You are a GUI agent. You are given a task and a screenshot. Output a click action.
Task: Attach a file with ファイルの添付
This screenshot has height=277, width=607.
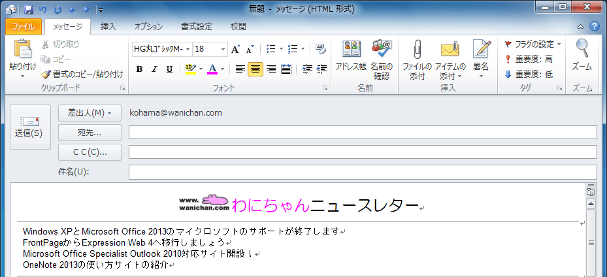[417, 59]
